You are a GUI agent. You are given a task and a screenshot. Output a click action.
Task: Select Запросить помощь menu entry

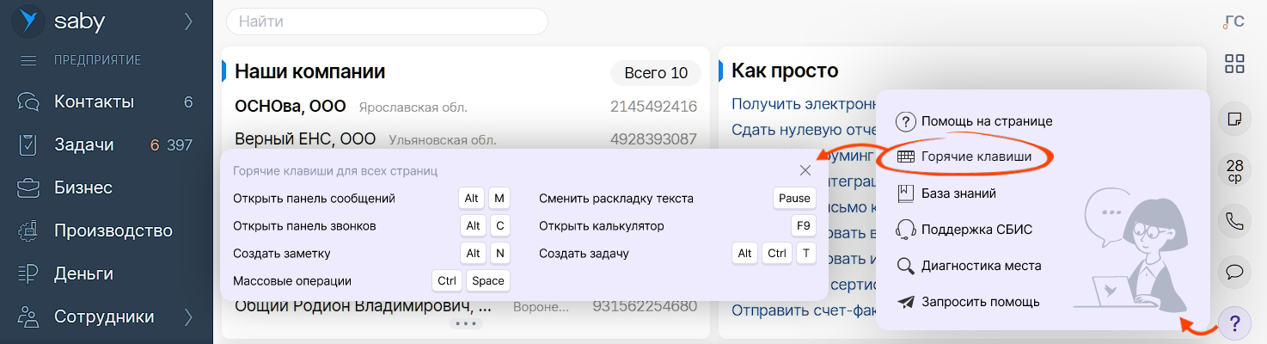(x=980, y=302)
